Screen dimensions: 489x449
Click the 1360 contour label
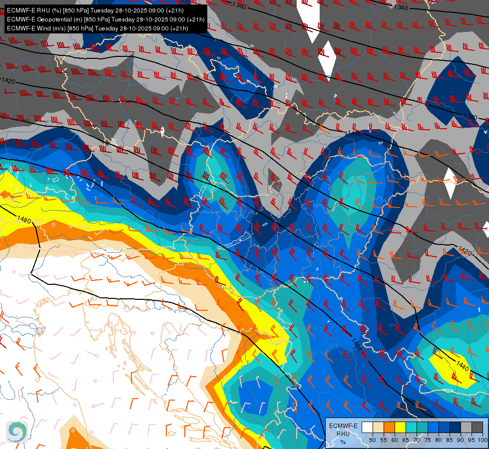(240, 5)
